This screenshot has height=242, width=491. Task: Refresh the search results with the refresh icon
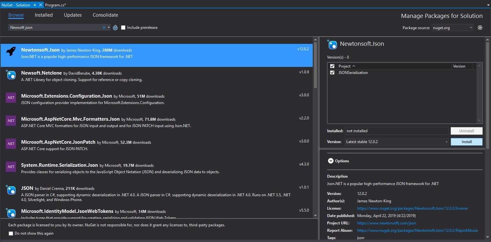point(115,28)
